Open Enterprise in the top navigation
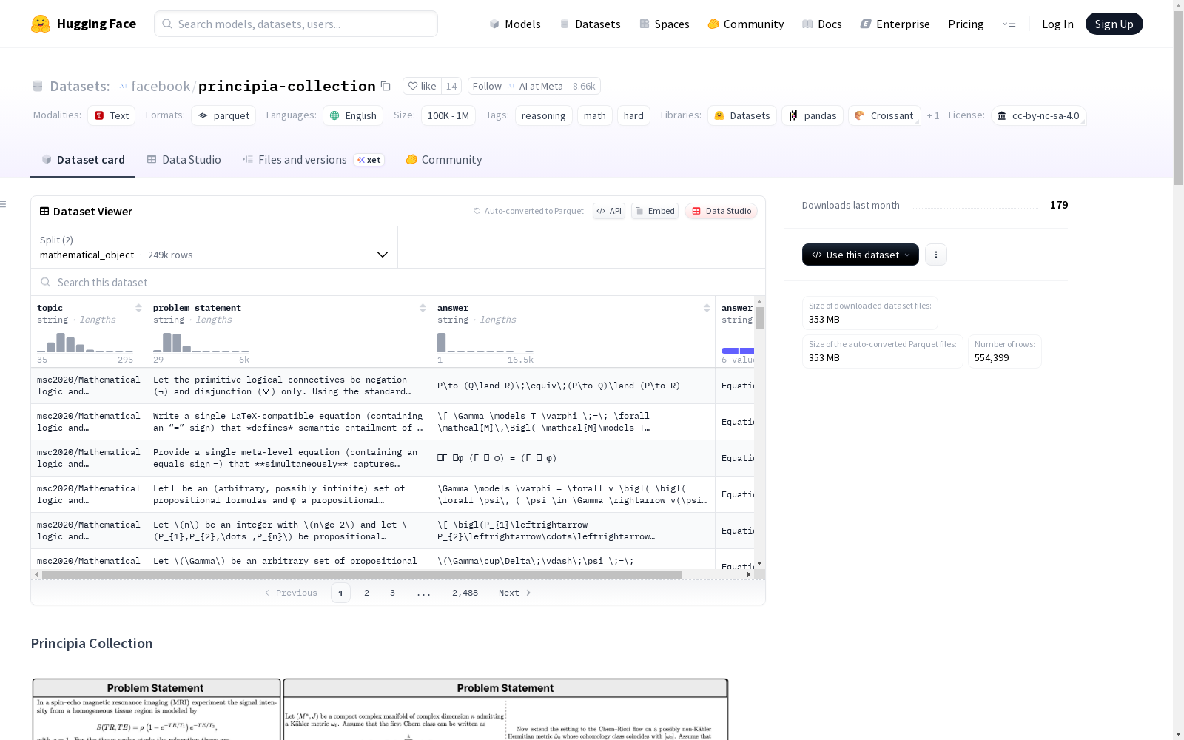The image size is (1184, 740). coord(895,24)
